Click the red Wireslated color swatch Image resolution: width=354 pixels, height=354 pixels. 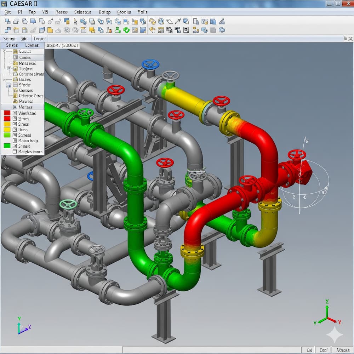pyautogui.click(x=7, y=113)
